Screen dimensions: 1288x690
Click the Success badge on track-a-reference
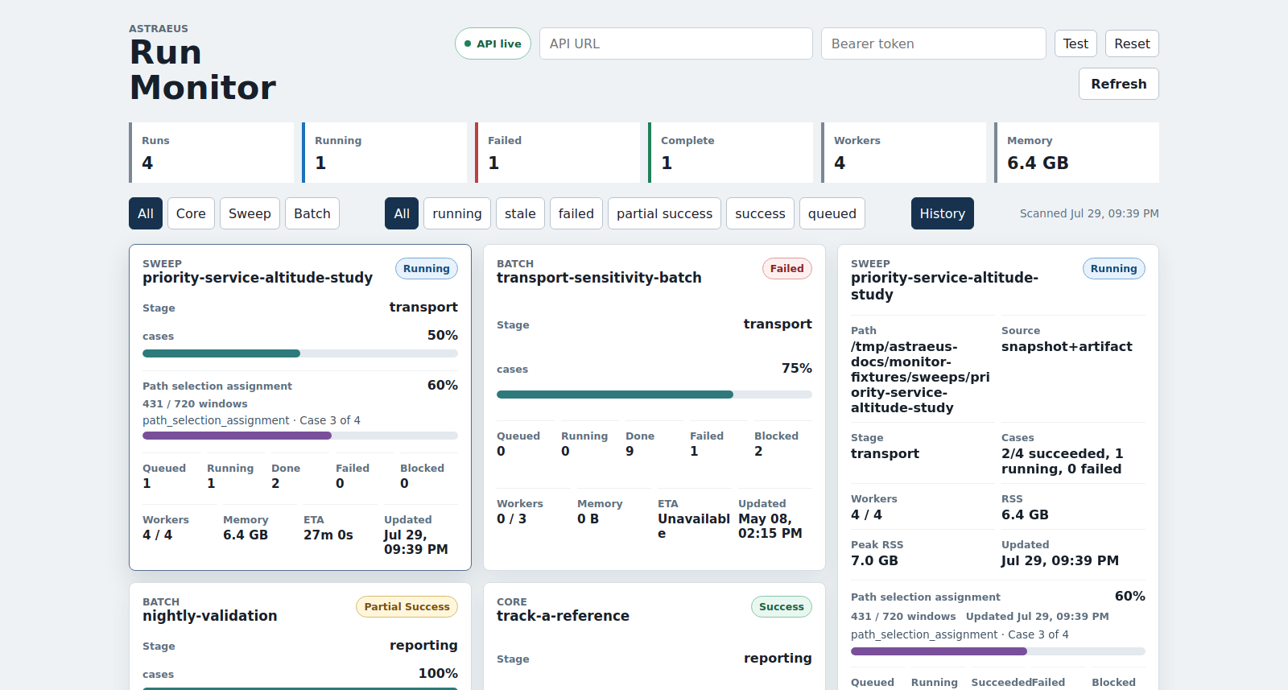782,607
